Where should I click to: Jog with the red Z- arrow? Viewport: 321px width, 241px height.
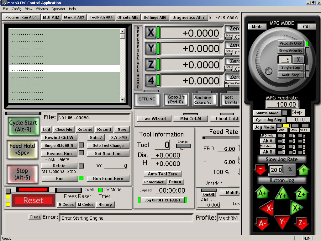[x=301, y=223]
